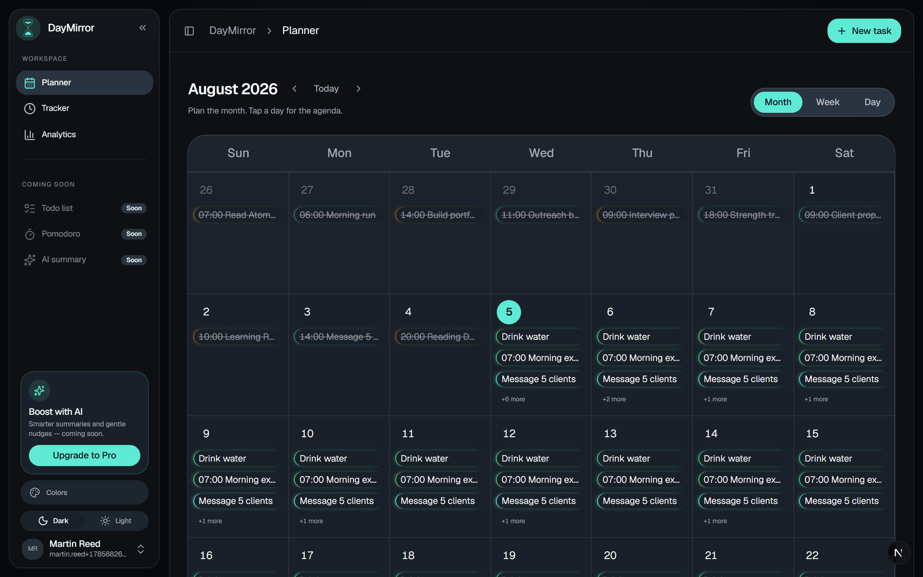923x577 pixels.
Task: Expand +1 more on August 9
Action: pyautogui.click(x=210, y=521)
